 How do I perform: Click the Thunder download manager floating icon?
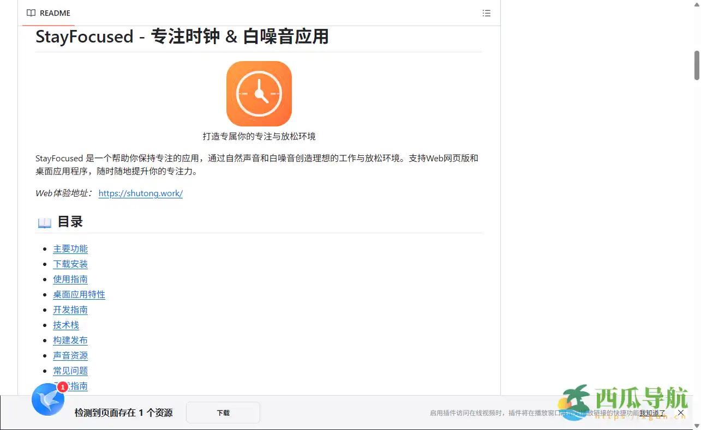pos(47,399)
